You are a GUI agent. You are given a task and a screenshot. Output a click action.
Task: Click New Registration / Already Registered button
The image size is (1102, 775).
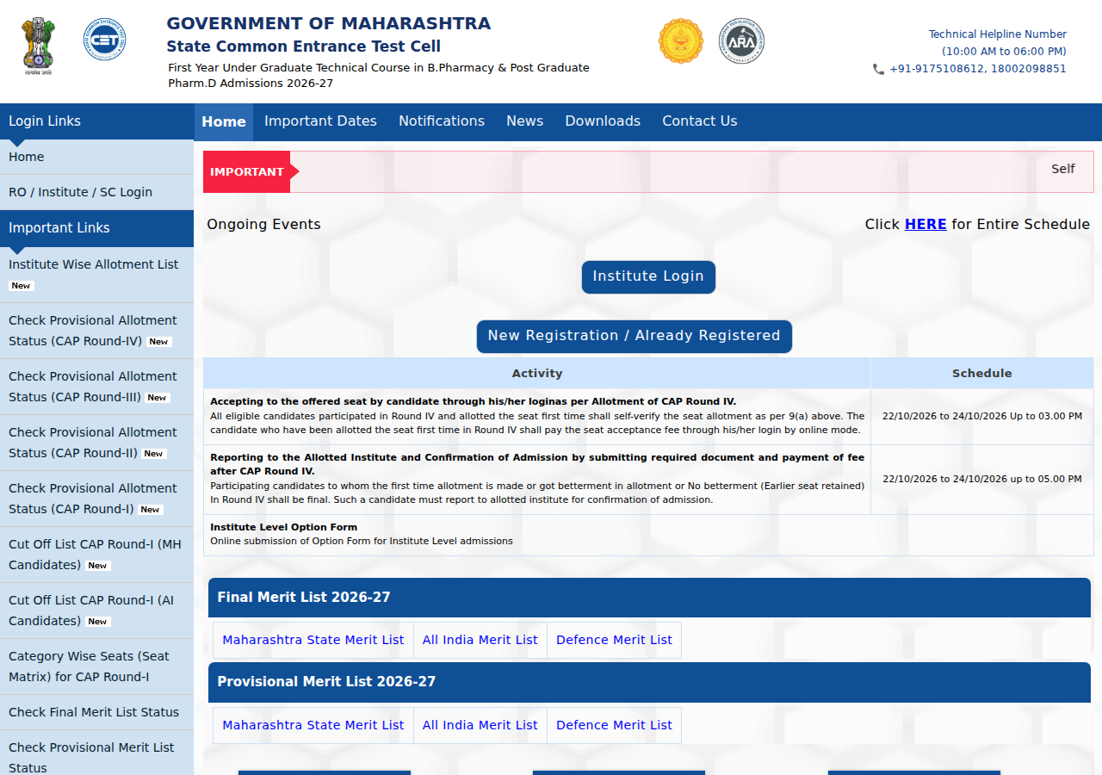pos(635,336)
